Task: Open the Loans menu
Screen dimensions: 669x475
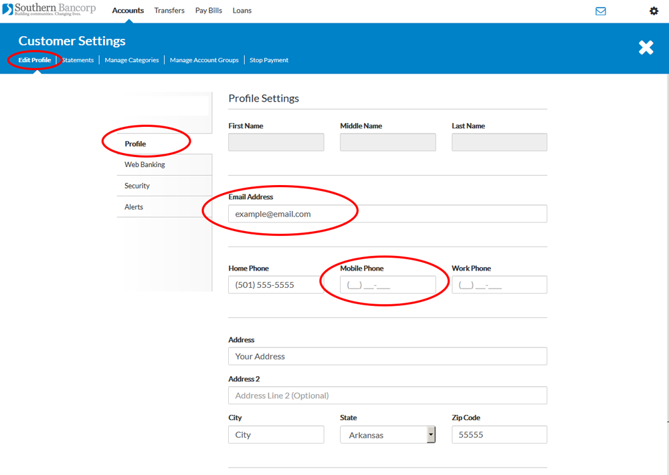Action: pos(242,11)
